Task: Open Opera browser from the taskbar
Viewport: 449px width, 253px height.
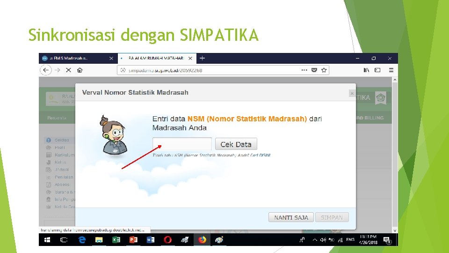Action: tap(168, 240)
